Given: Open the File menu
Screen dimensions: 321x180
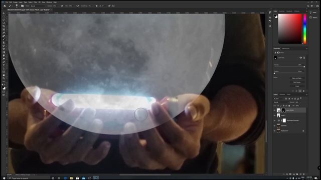Looking at the screenshot, I should pyautogui.click(x=7, y=2).
